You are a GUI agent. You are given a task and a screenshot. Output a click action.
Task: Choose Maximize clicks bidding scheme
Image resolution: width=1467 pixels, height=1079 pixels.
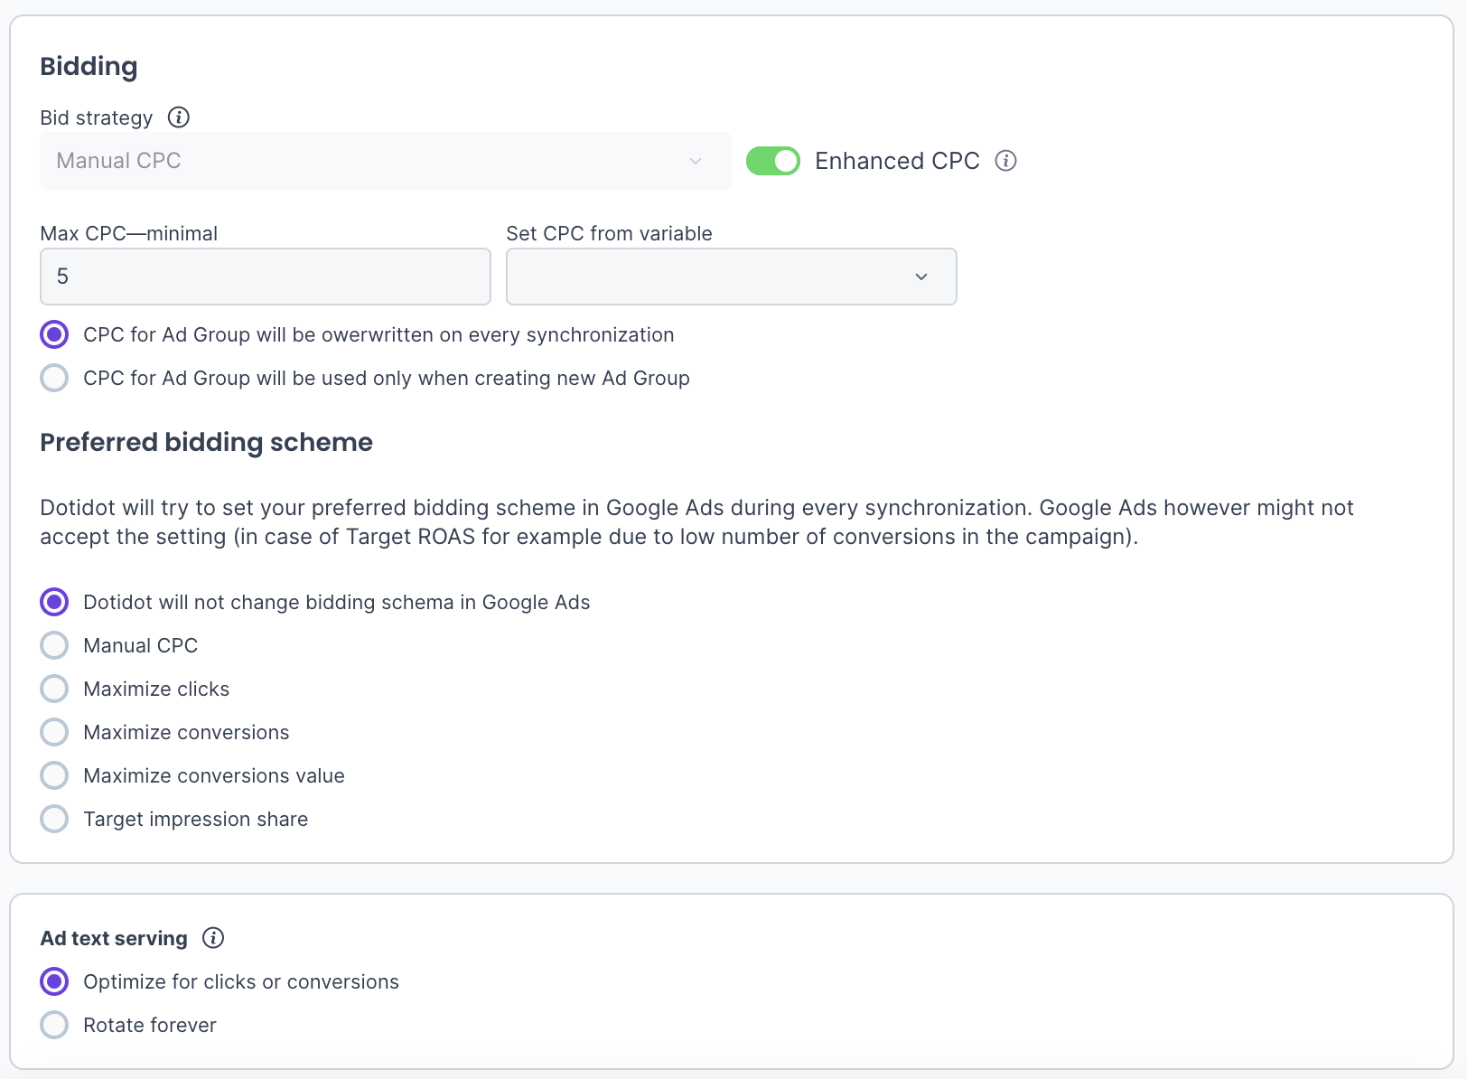[x=54, y=689]
